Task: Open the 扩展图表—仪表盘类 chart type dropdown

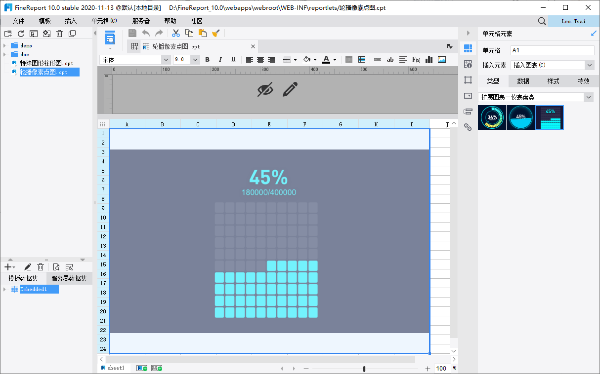Action: pos(536,97)
